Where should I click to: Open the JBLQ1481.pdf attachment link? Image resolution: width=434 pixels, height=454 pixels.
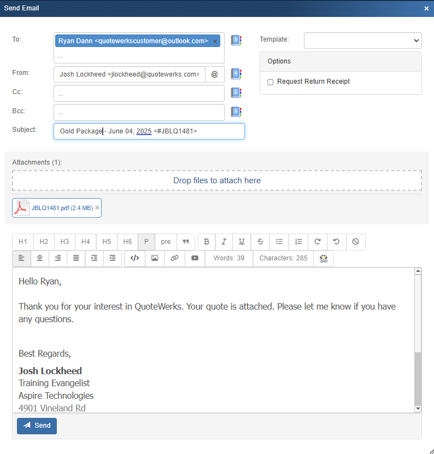click(x=62, y=208)
